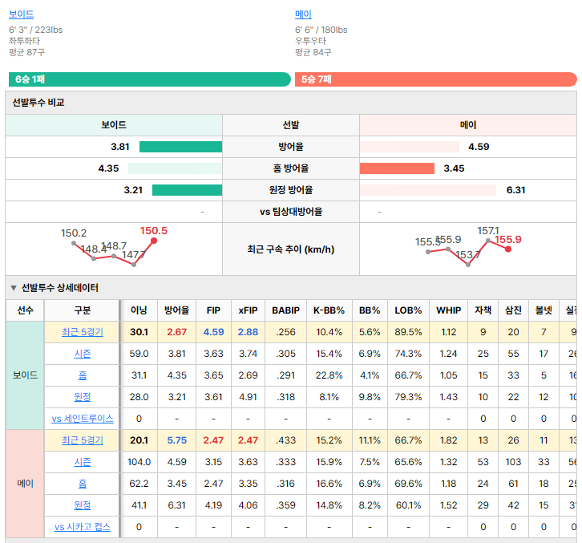582x543 pixels.
Task: Open 보이드's 최근 5경기 stats link
Action: (83, 332)
